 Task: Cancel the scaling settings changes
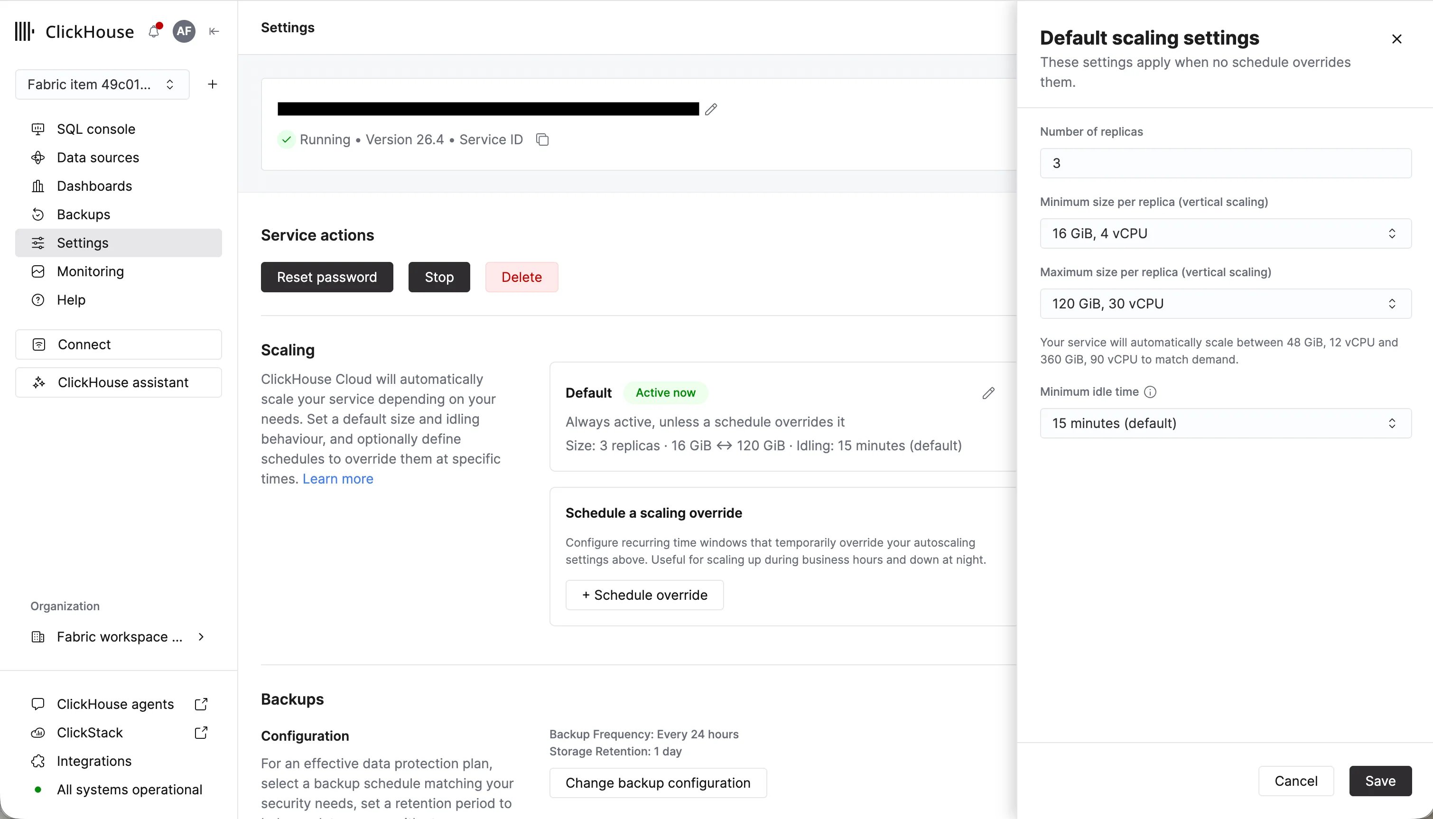[1296, 782]
